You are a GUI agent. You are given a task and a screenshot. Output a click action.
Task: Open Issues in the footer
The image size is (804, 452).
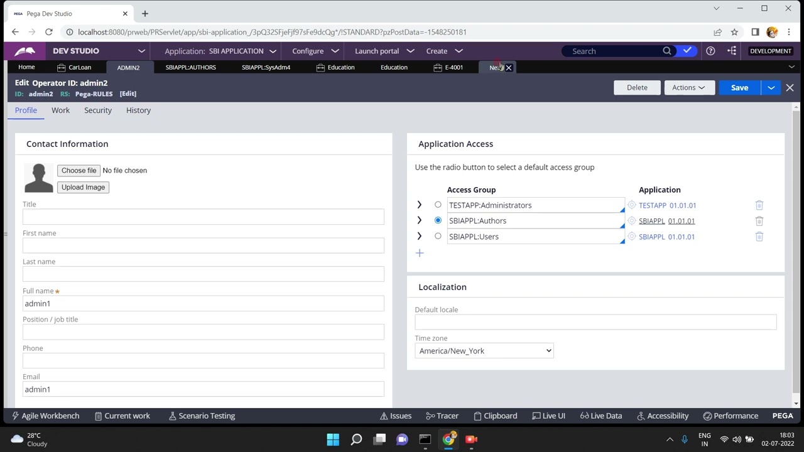(x=396, y=416)
